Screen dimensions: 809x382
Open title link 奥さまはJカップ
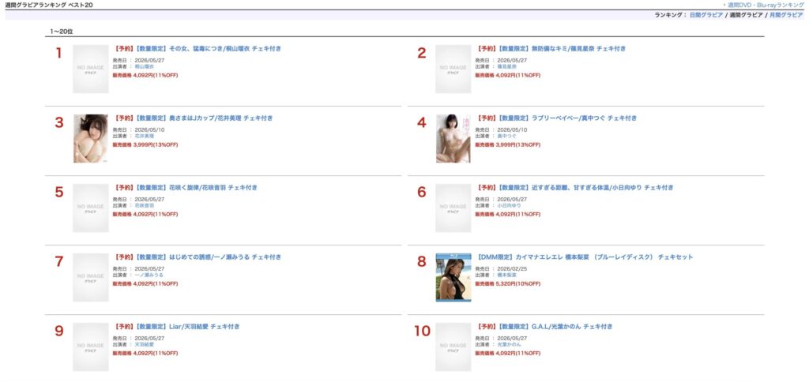[x=193, y=118]
